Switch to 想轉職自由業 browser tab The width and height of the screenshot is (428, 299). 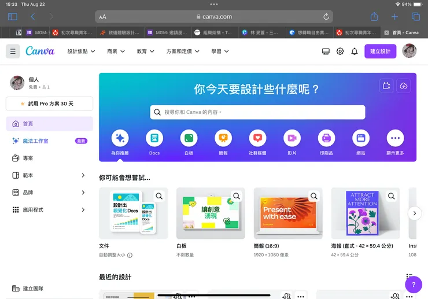309,32
